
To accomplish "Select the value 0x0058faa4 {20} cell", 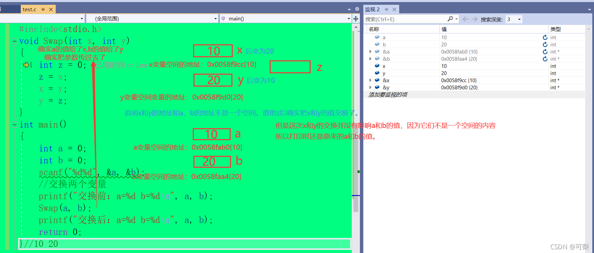I will tap(459, 59).
